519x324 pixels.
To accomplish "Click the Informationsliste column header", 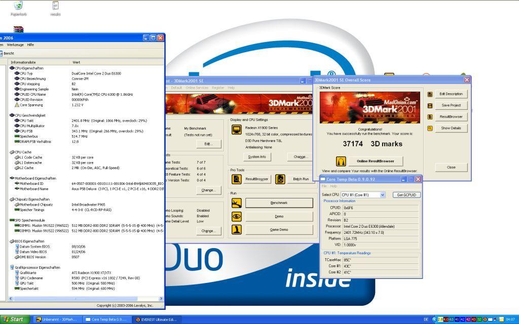I will (x=39, y=62).
